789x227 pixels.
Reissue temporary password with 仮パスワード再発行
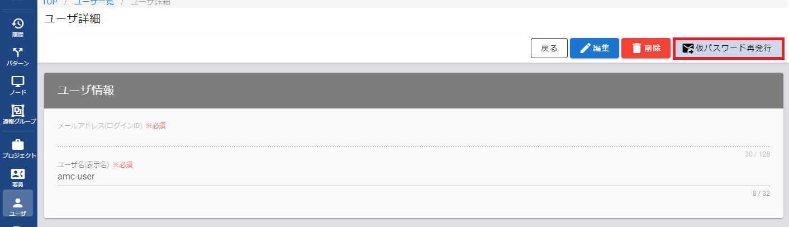click(x=728, y=49)
